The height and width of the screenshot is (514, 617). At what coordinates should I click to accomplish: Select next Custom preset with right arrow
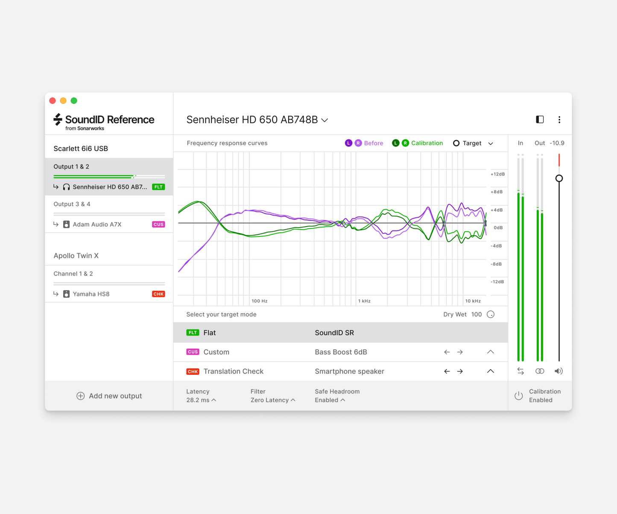[460, 352]
